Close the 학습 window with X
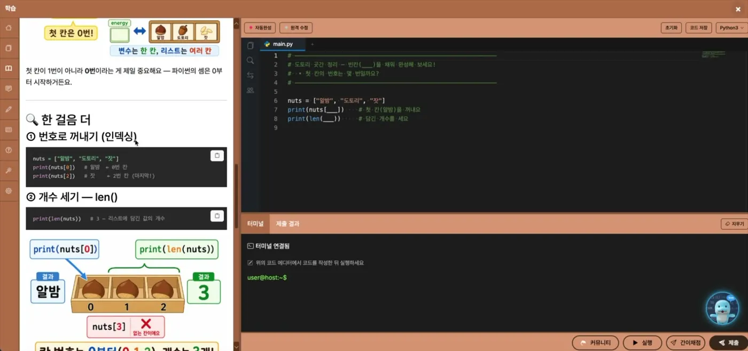Screen dimensions: 748x351 [738, 9]
